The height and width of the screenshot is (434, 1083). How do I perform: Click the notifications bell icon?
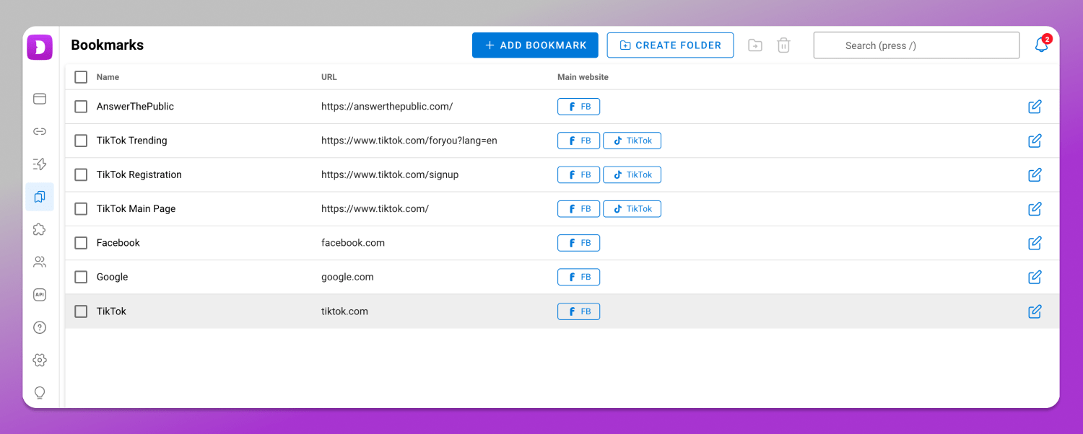pyautogui.click(x=1041, y=45)
